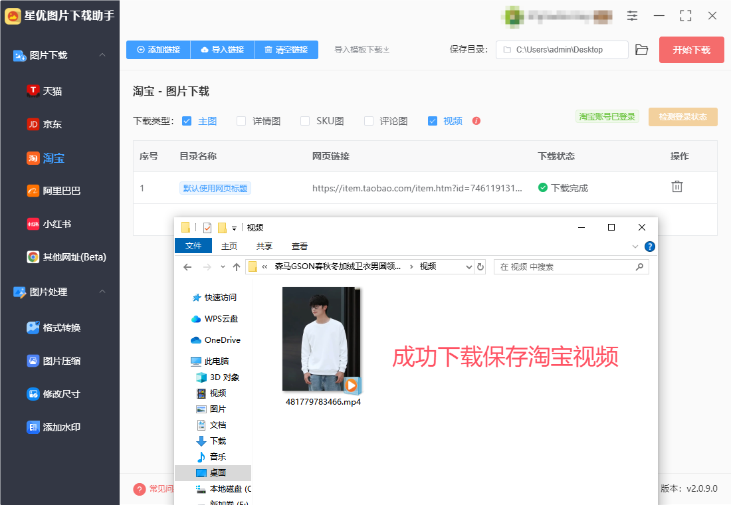Open the 文件 tab in Explorer
Viewport: 731px width, 505px height.
pyautogui.click(x=193, y=246)
